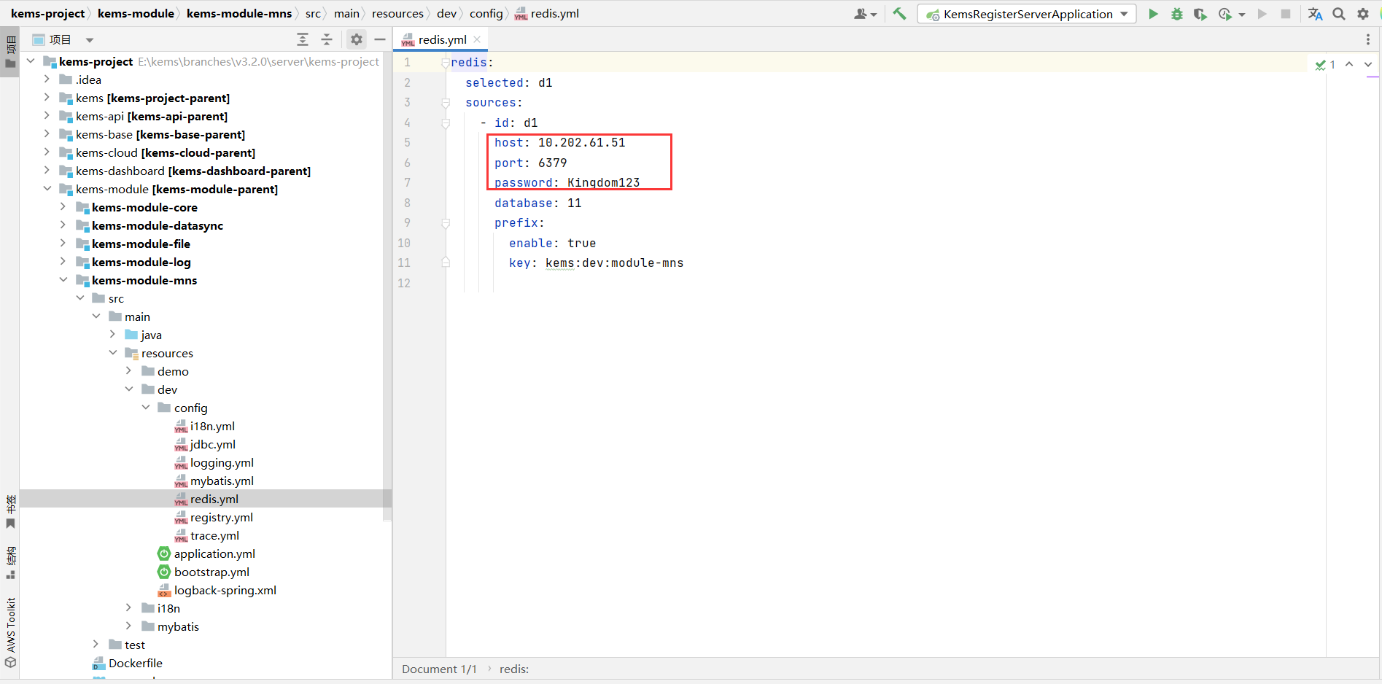The width and height of the screenshot is (1382, 684).
Task: Open bootstrap.yml file
Action: [x=203, y=572]
